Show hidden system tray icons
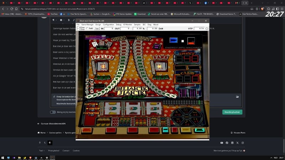Image resolution: width=285 pixels, height=160 pixels. point(271,158)
